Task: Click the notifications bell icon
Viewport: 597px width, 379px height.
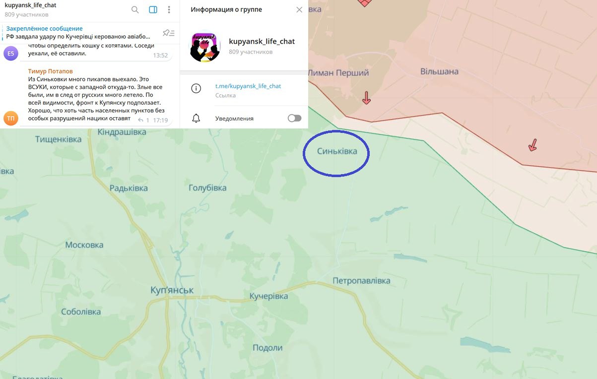Action: click(x=196, y=118)
